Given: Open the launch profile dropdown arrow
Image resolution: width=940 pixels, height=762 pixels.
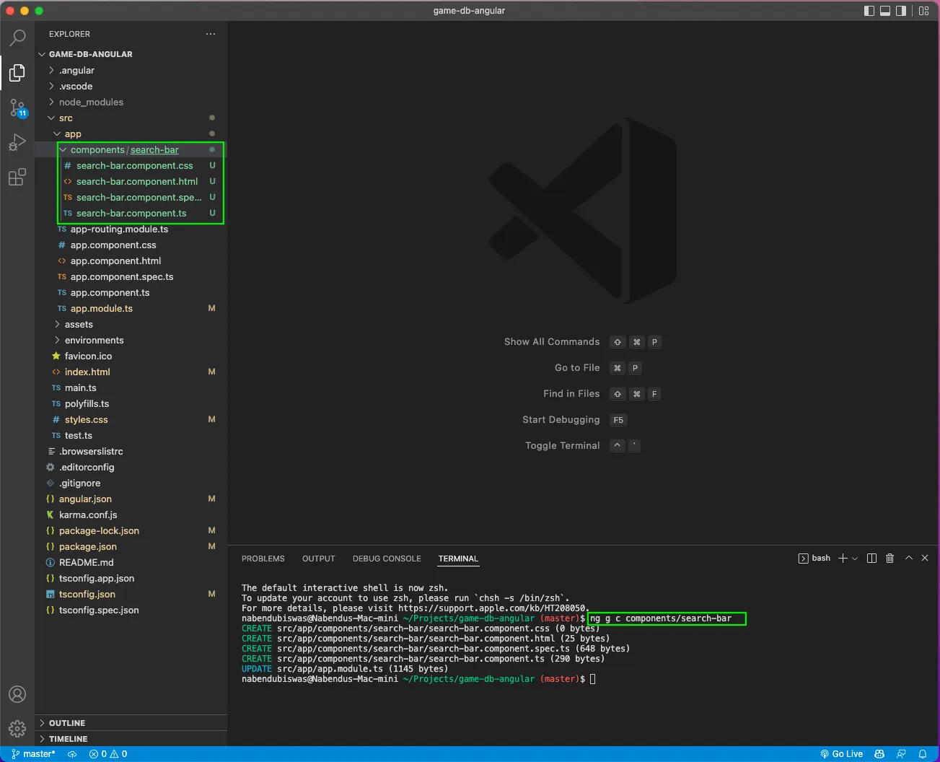Looking at the screenshot, I should [x=855, y=559].
